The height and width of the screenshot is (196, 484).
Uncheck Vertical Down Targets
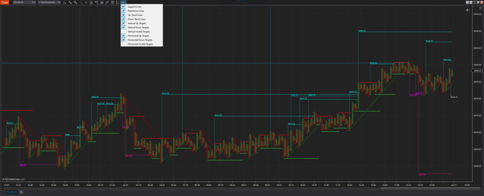142,27
